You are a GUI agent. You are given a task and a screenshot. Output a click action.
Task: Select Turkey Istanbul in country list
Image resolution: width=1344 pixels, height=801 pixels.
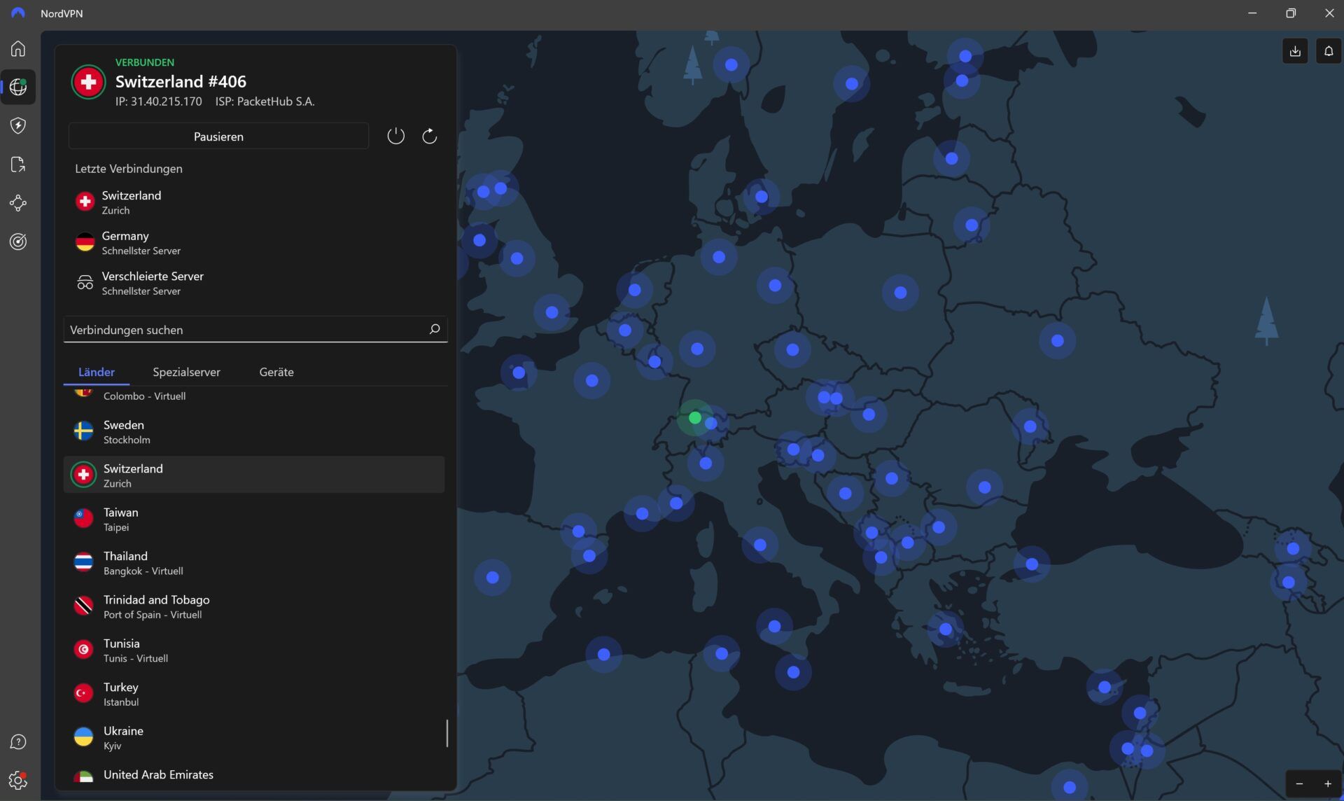pyautogui.click(x=254, y=693)
